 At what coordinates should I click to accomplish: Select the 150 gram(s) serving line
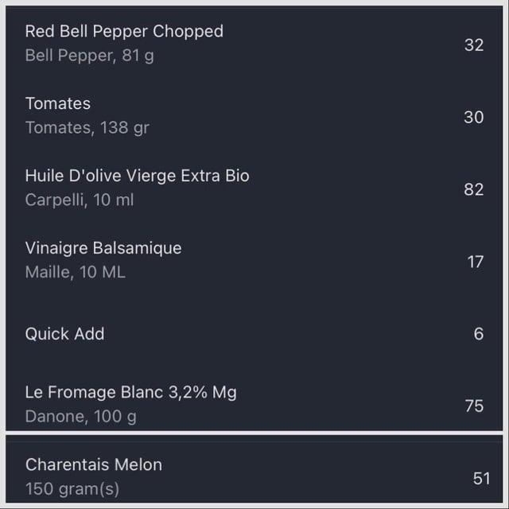point(72,489)
